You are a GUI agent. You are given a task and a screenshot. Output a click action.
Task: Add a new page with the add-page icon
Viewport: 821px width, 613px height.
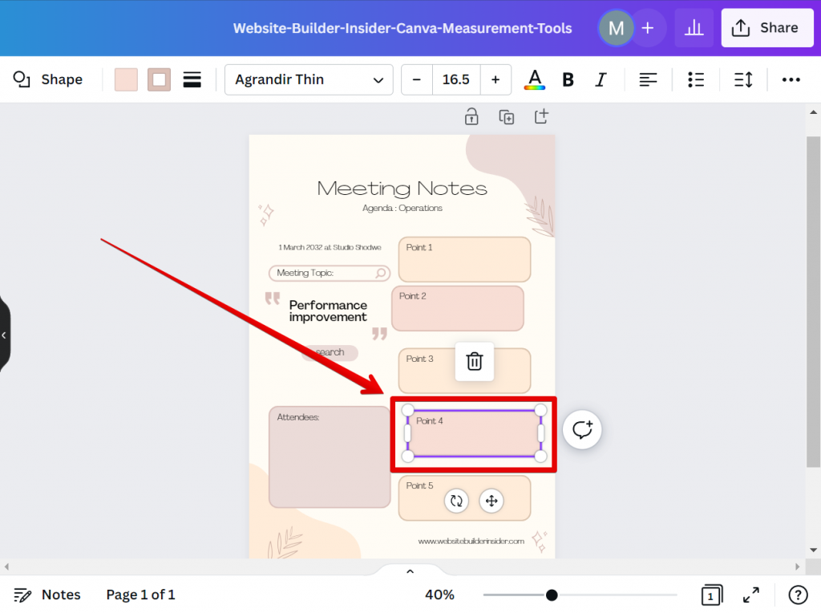[541, 116]
